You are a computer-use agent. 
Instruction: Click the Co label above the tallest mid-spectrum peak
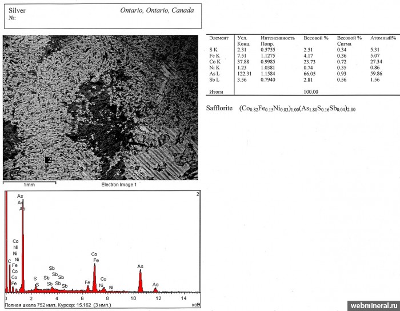point(94,254)
